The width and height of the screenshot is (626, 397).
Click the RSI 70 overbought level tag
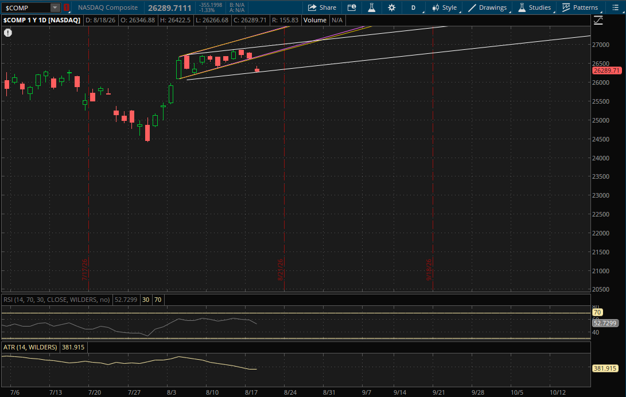click(x=598, y=312)
